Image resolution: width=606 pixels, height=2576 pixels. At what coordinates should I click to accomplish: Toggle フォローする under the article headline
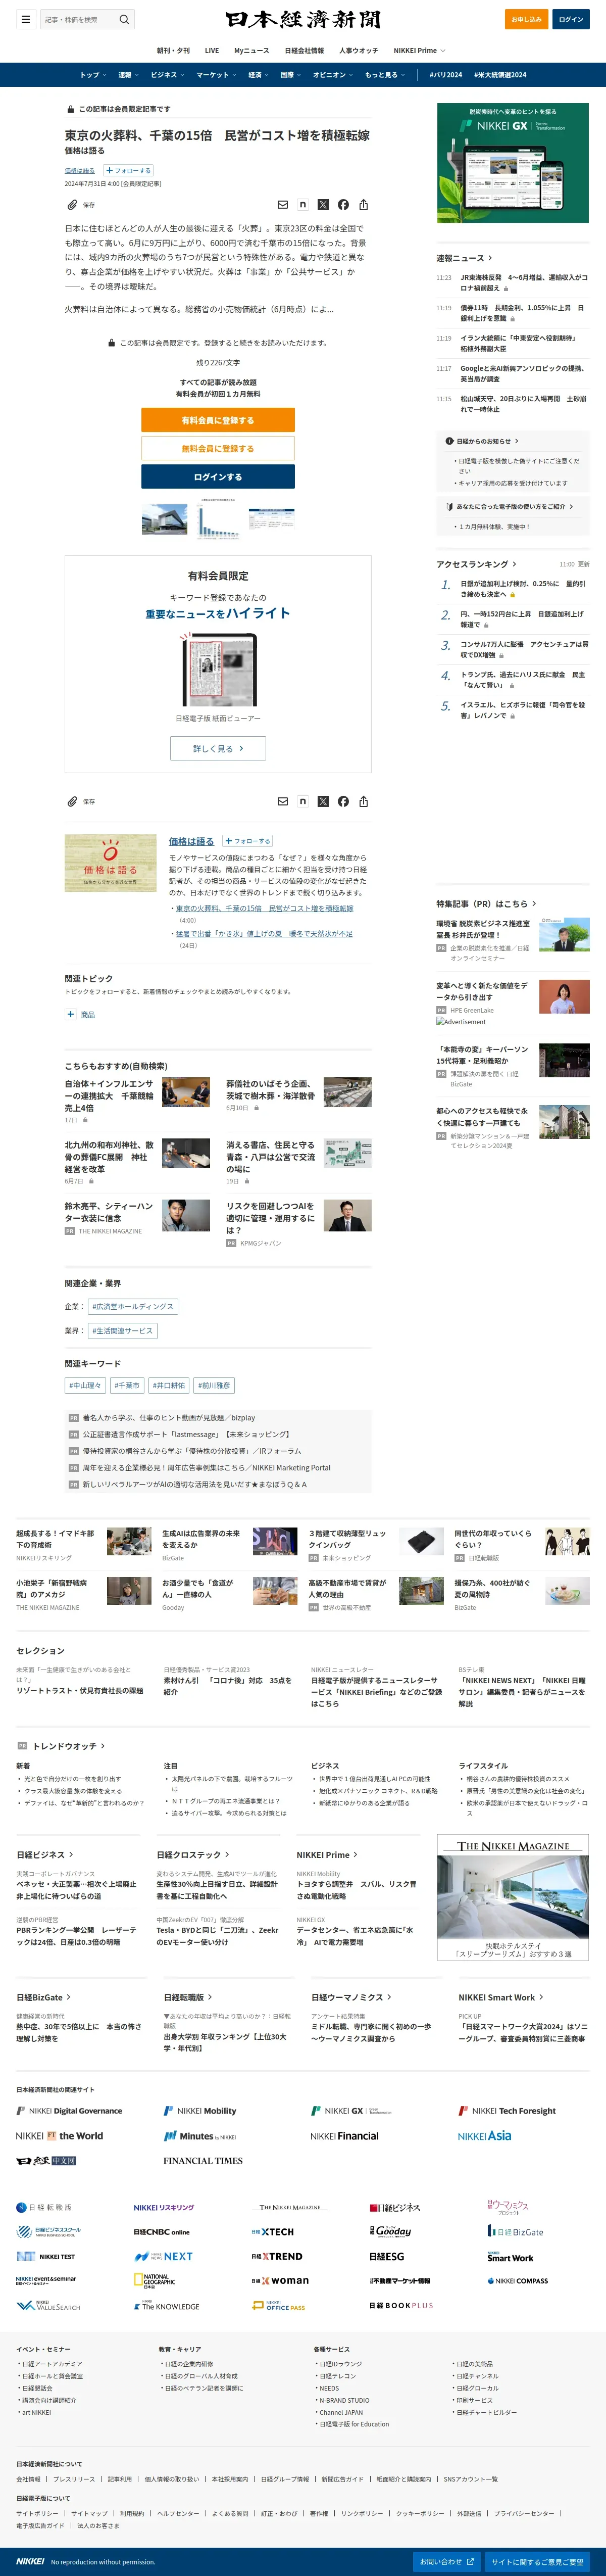(128, 170)
